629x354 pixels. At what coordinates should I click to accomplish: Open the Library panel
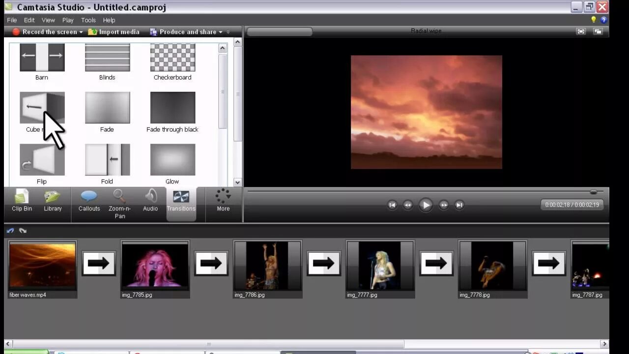click(x=53, y=200)
